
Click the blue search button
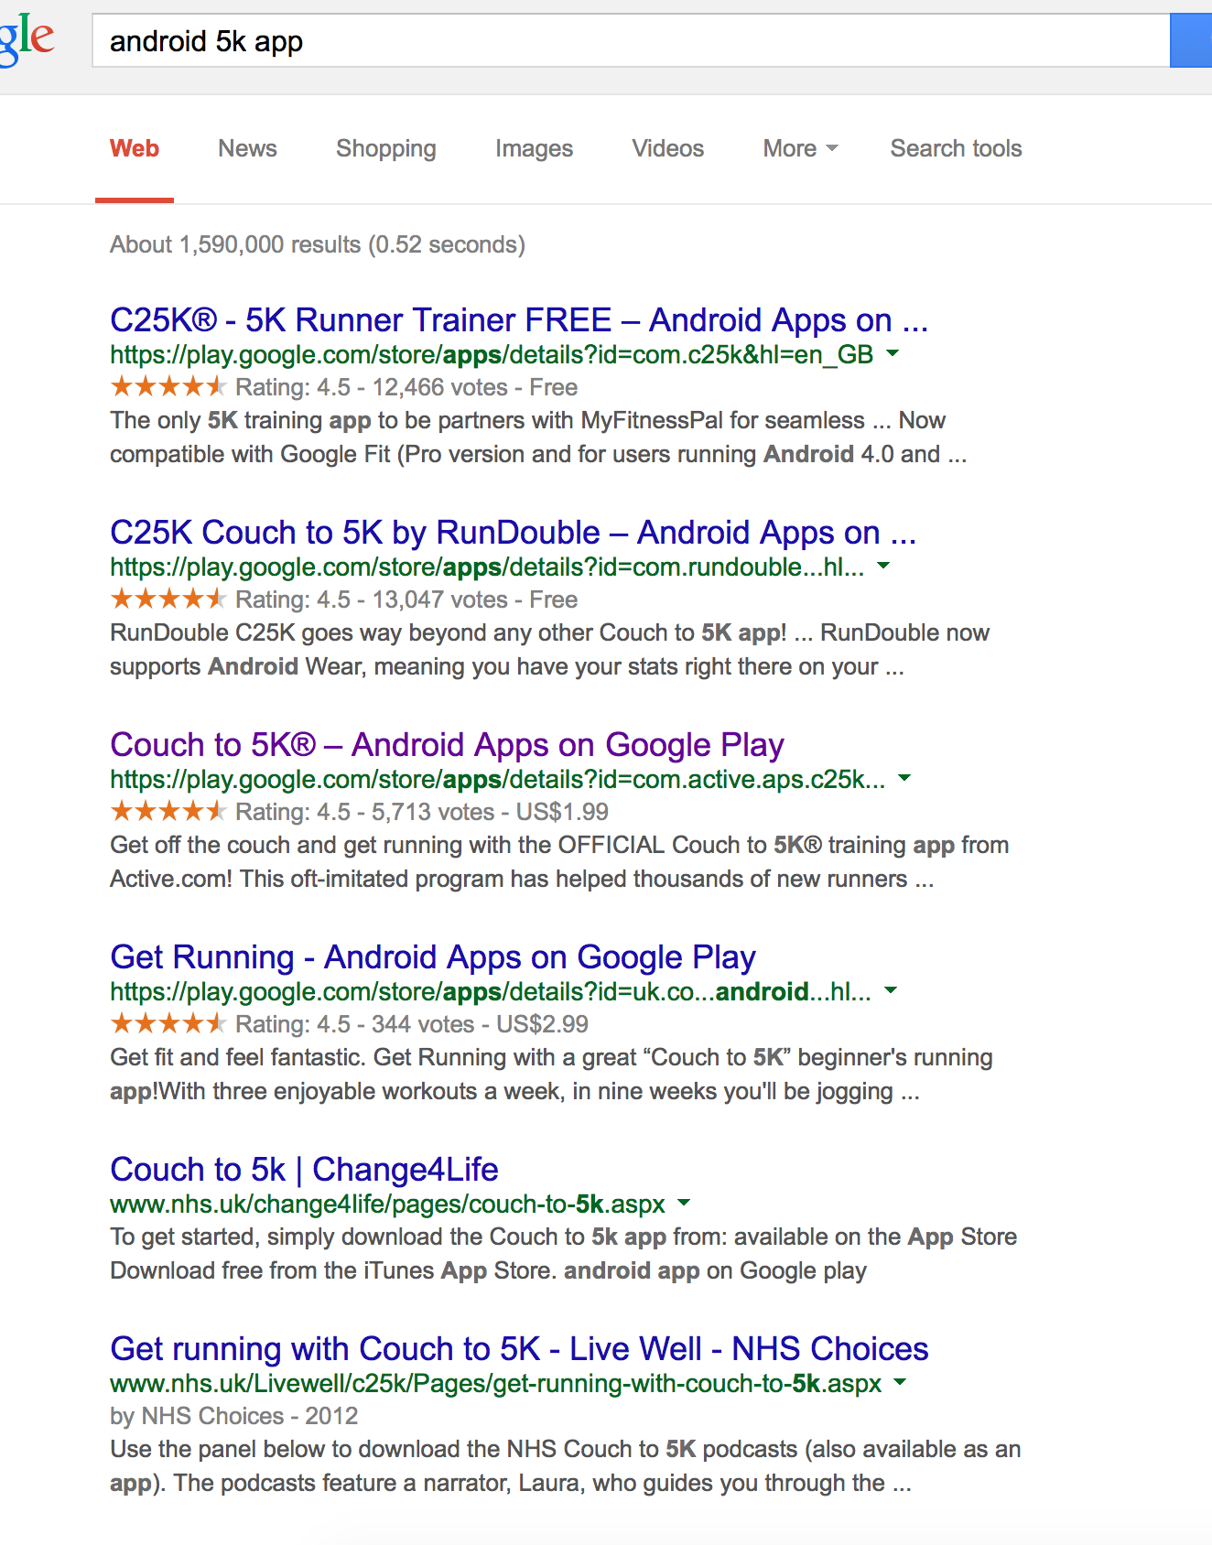click(x=1191, y=40)
